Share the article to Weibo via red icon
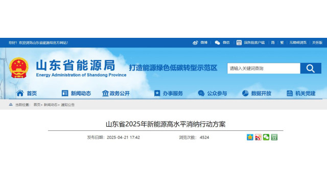This screenshot has width=327, height=184. tap(258, 137)
